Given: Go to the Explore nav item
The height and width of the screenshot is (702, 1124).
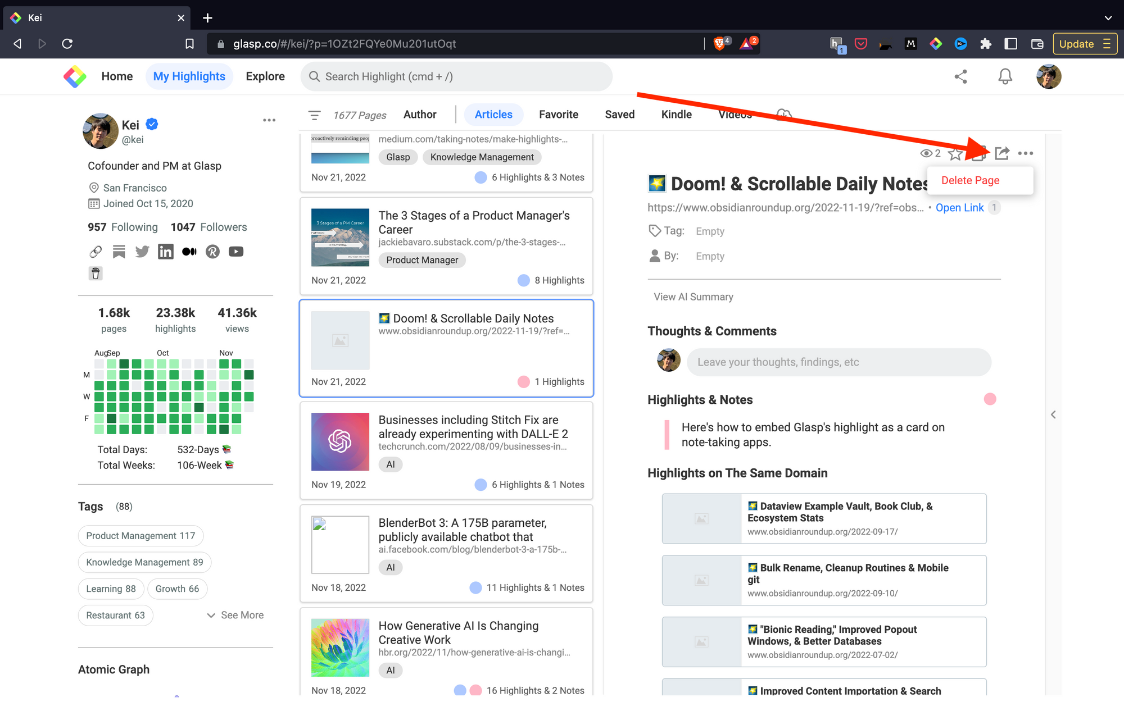Looking at the screenshot, I should (x=265, y=76).
